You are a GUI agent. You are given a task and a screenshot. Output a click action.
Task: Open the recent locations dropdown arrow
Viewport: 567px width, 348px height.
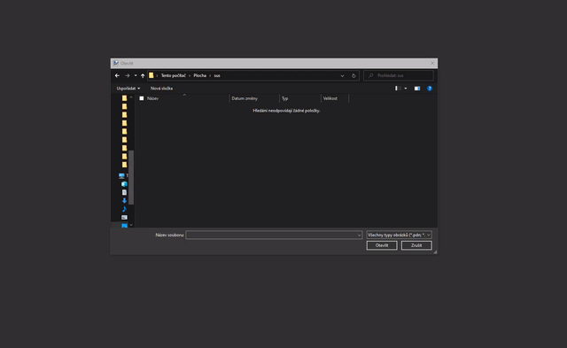pos(136,75)
